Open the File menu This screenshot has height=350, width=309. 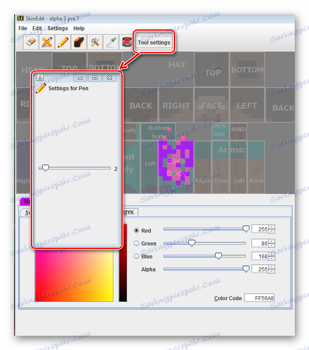[x=23, y=28]
